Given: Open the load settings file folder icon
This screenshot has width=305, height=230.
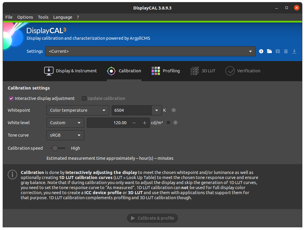Looking at the screenshot, I should point(269,51).
